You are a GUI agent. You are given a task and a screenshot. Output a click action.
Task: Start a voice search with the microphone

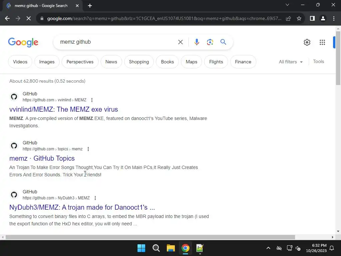point(196,42)
